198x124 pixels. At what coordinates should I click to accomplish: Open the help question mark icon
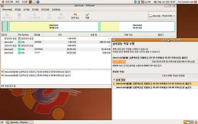(x=38, y=2)
